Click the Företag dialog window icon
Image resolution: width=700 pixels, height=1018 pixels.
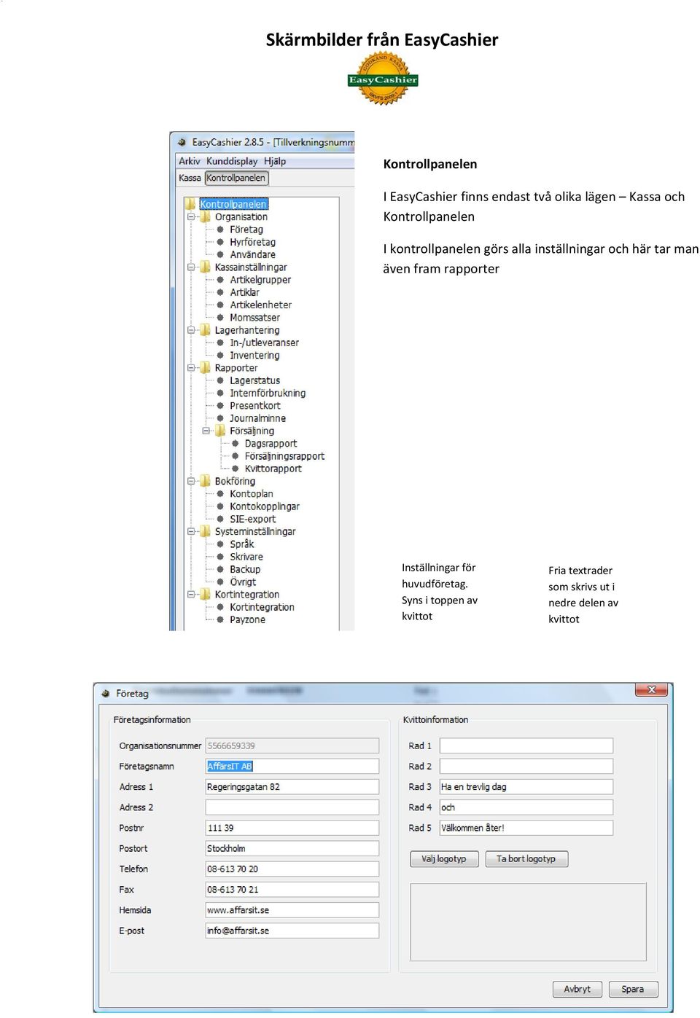[x=106, y=694]
